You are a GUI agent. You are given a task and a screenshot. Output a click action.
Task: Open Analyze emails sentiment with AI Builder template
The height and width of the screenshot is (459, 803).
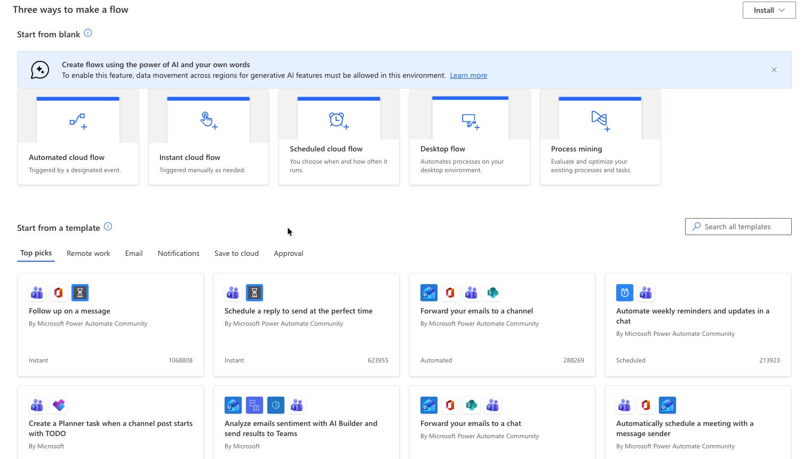click(301, 428)
